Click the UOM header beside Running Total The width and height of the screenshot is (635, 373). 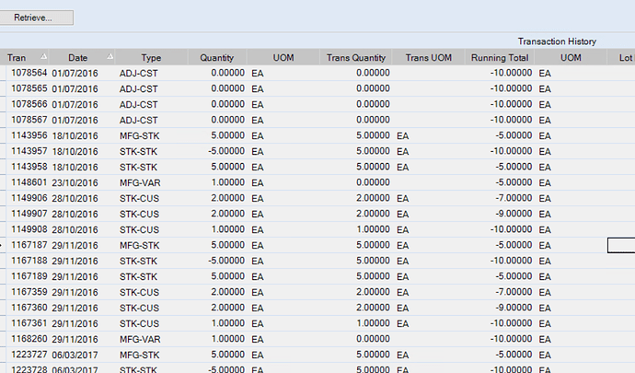click(571, 58)
